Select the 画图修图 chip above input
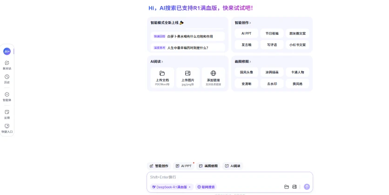The height and width of the screenshot is (195, 389). tap(208, 166)
